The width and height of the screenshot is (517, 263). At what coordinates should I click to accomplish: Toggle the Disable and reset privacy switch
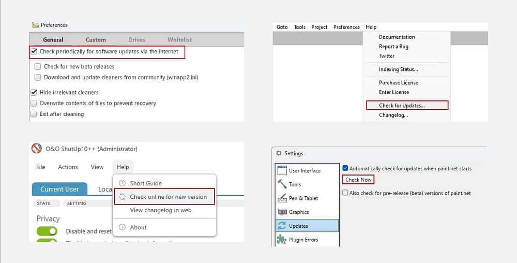pos(47,231)
